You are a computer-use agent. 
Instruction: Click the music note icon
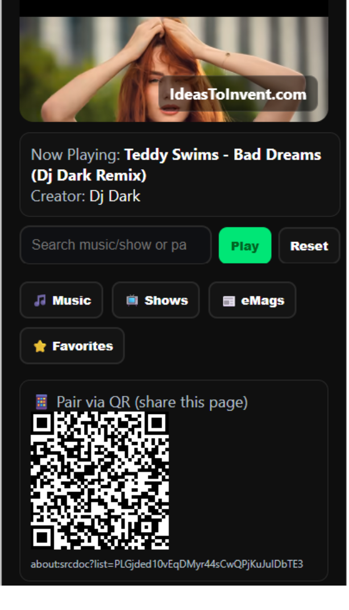tap(40, 300)
